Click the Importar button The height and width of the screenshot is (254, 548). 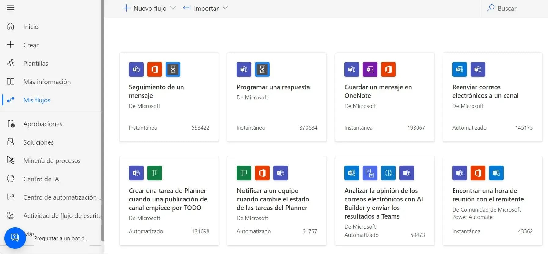click(x=205, y=8)
